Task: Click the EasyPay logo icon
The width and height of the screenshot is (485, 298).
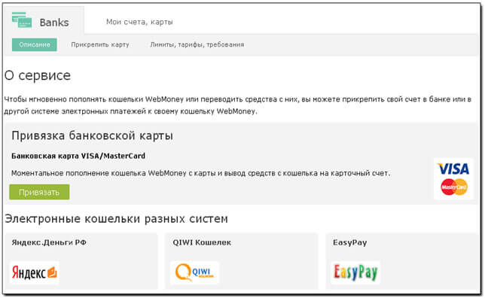Action: click(355, 272)
